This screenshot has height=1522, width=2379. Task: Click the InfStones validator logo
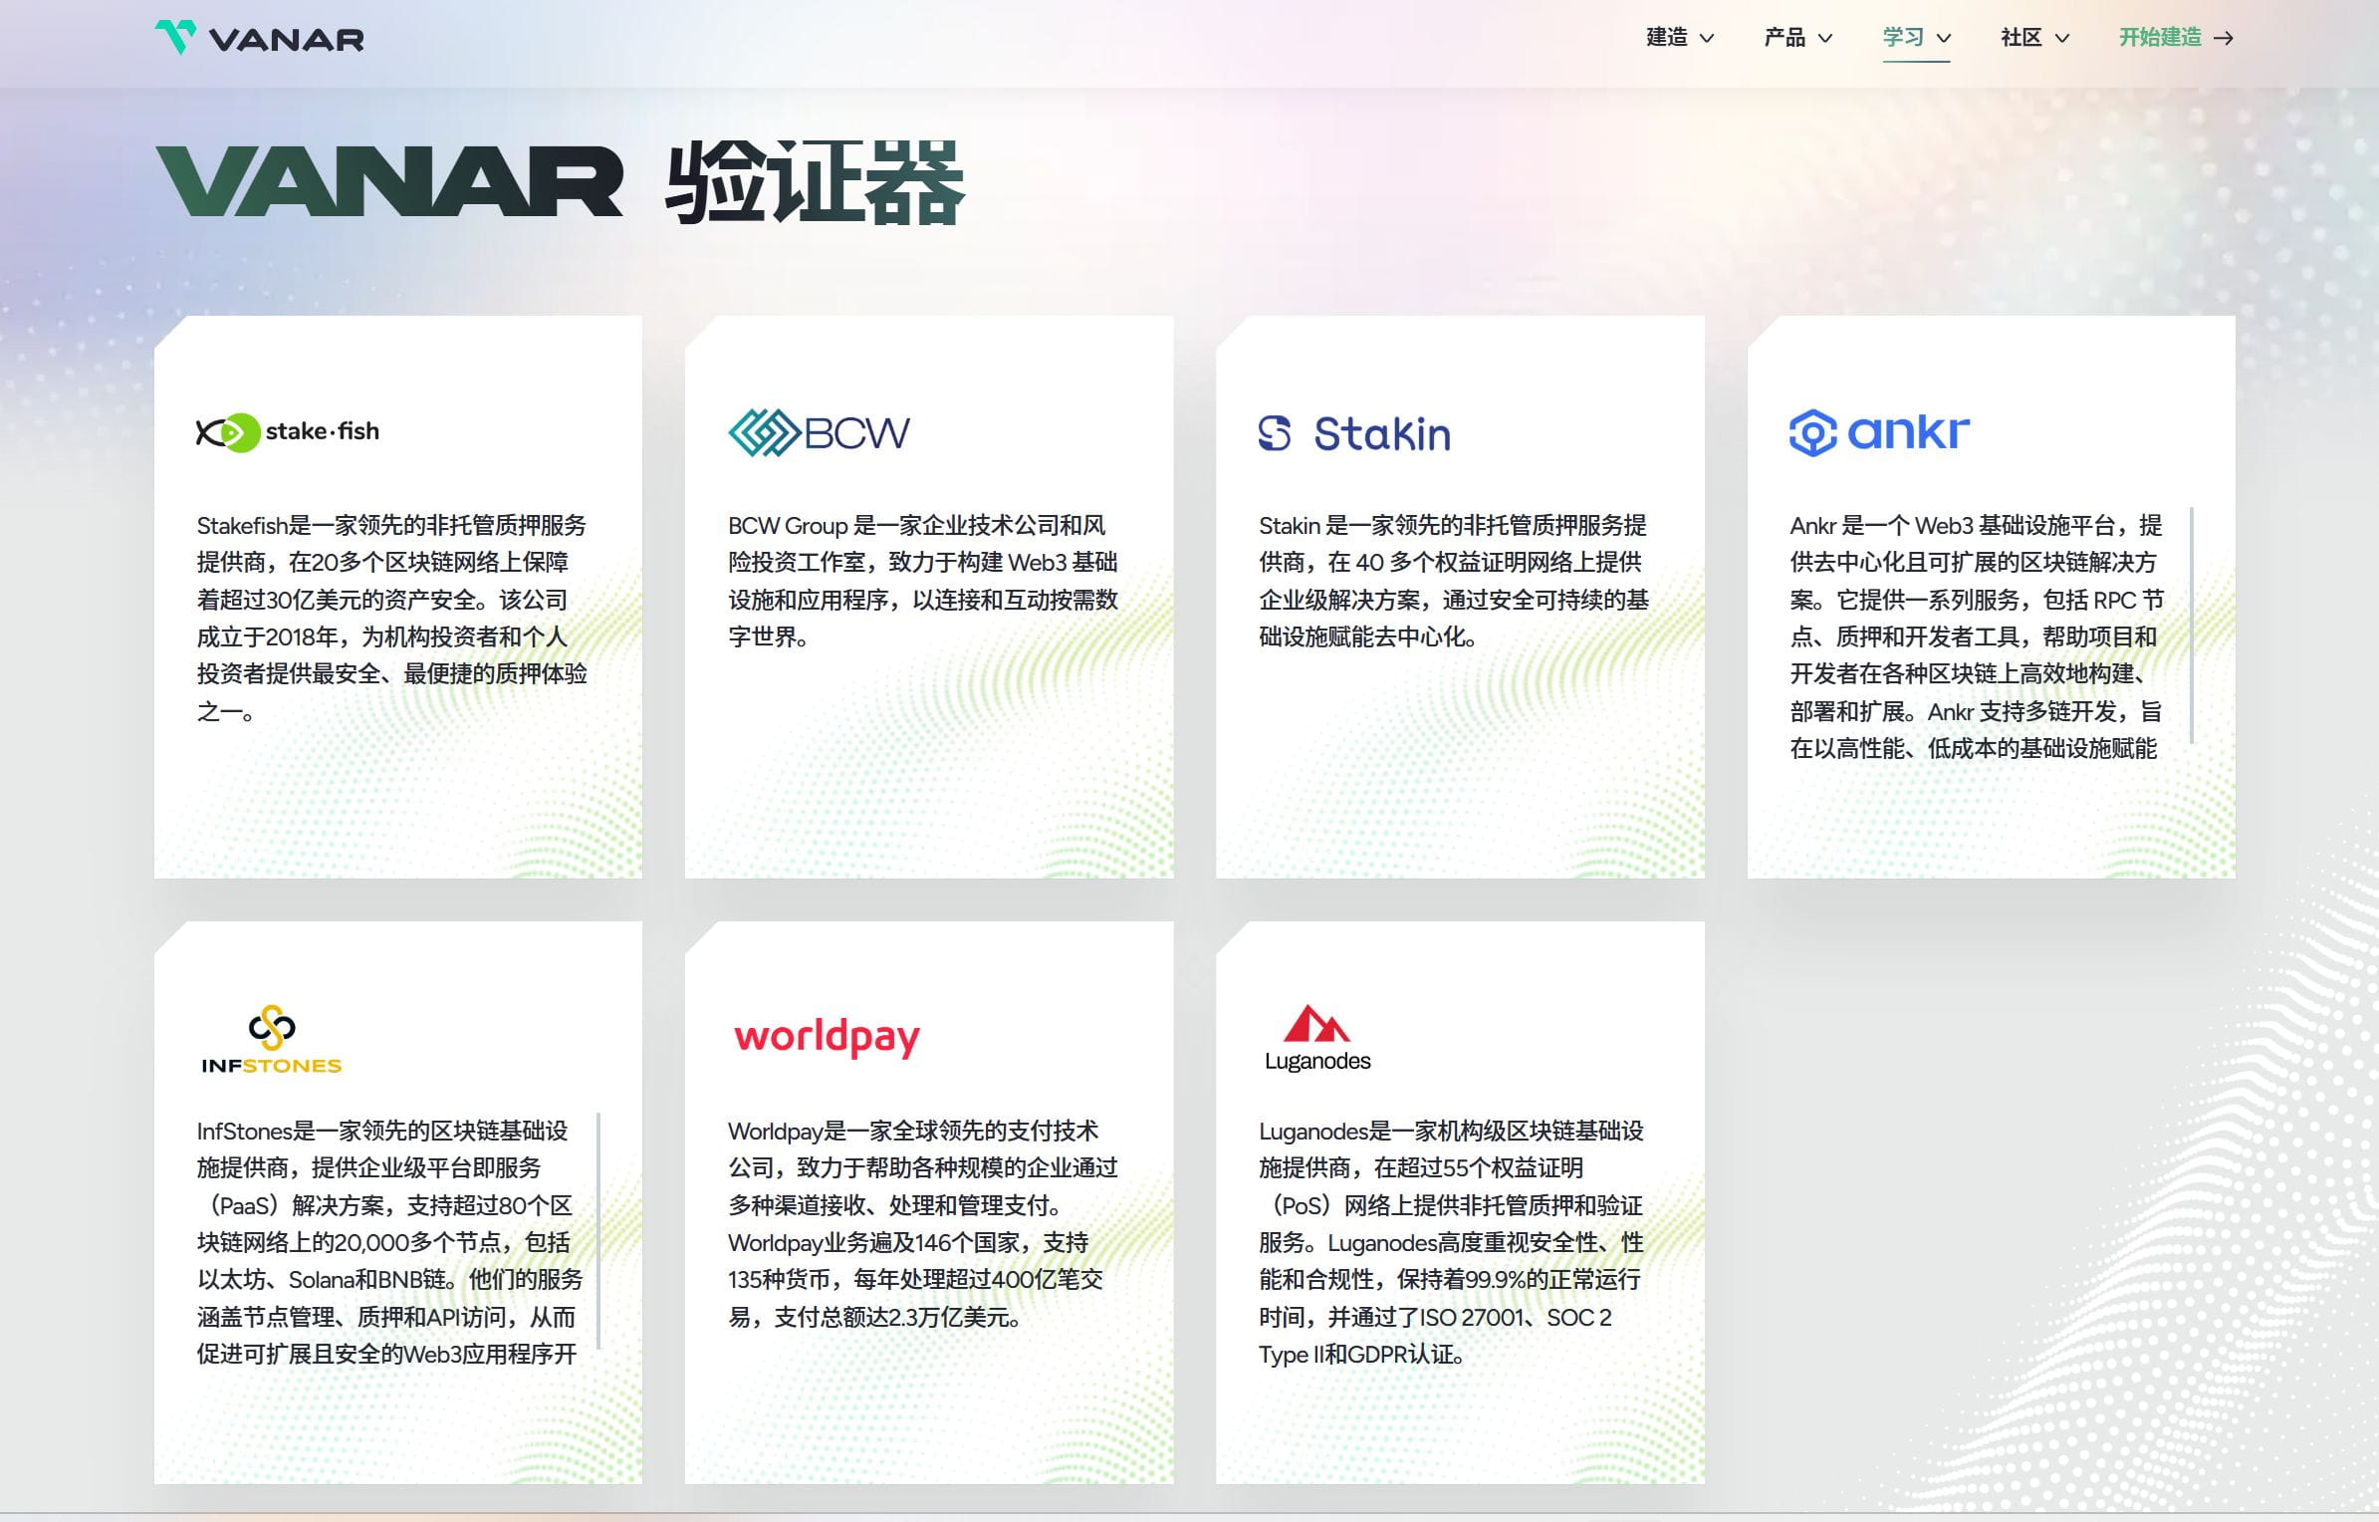tap(271, 1040)
